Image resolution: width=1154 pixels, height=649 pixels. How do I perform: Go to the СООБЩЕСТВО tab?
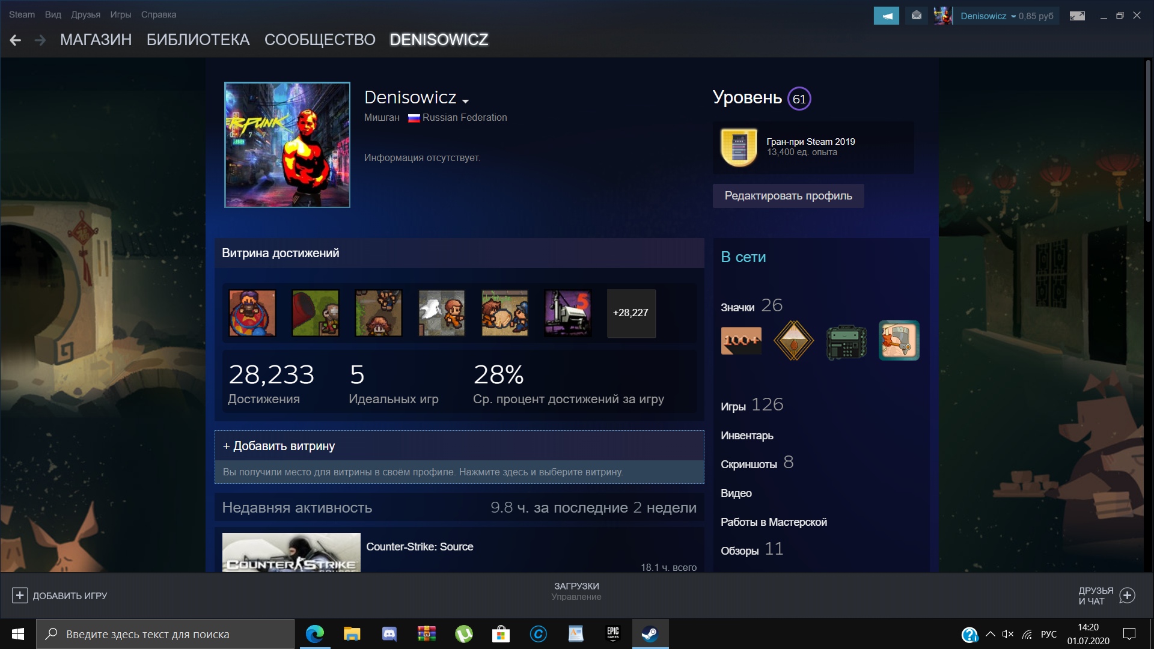[x=320, y=40]
